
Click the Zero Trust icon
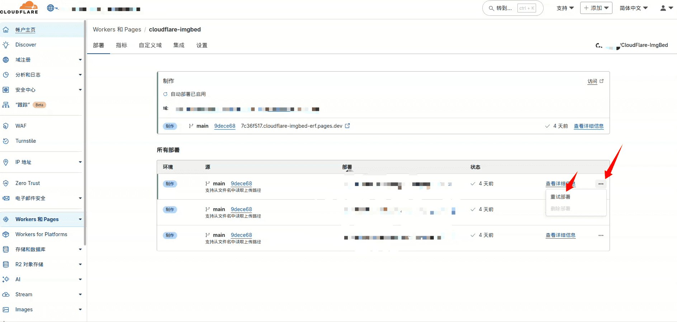[6, 183]
